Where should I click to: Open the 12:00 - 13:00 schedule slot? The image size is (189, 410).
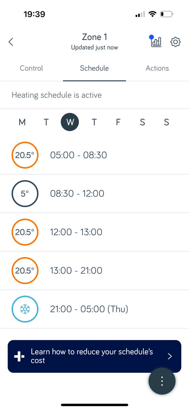click(94, 232)
